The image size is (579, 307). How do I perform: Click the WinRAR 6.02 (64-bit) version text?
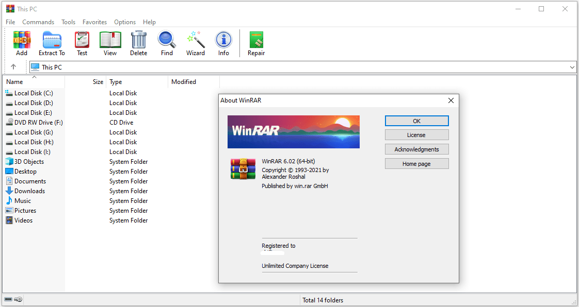tap(288, 161)
